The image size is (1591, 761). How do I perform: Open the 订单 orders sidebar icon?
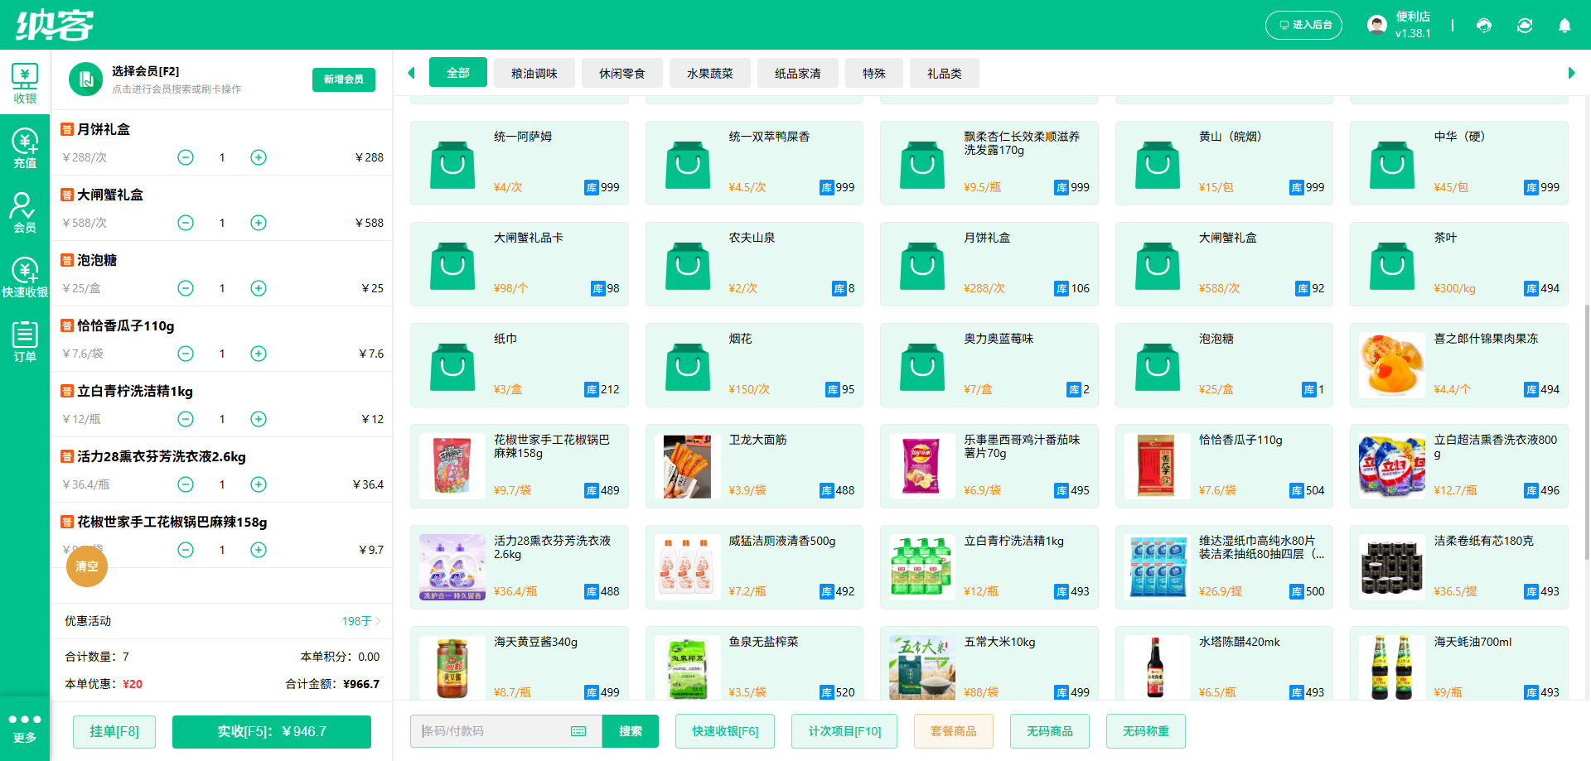[x=25, y=342]
